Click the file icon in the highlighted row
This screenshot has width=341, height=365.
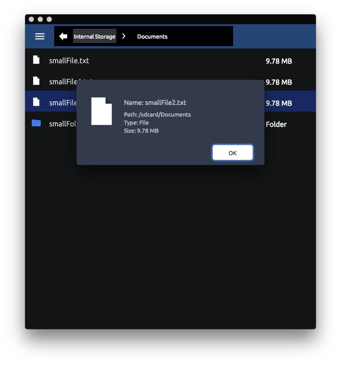[36, 102]
